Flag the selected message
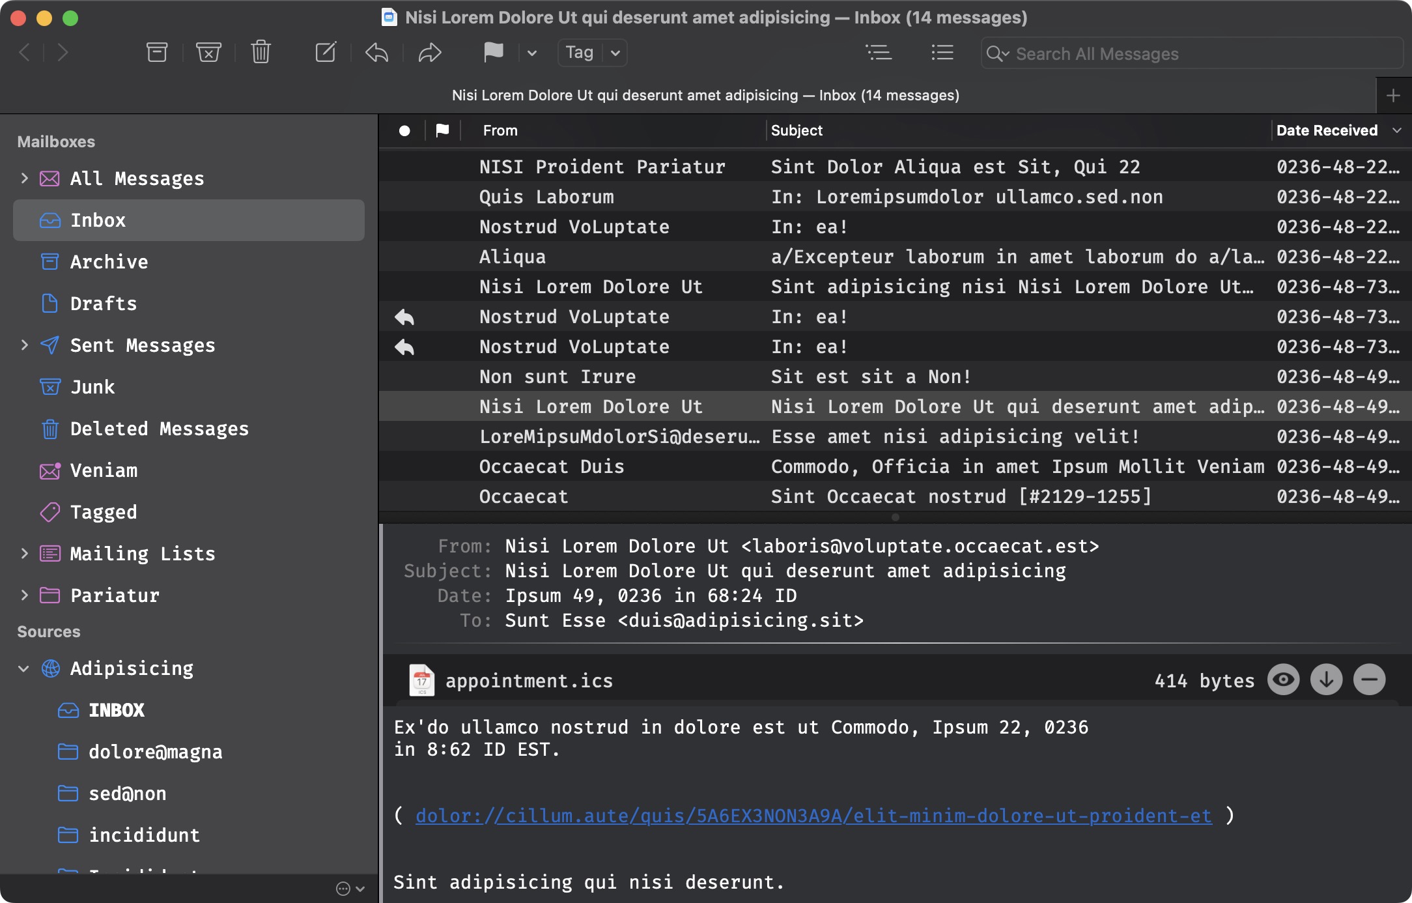Image resolution: width=1412 pixels, height=903 pixels. pos(494,52)
